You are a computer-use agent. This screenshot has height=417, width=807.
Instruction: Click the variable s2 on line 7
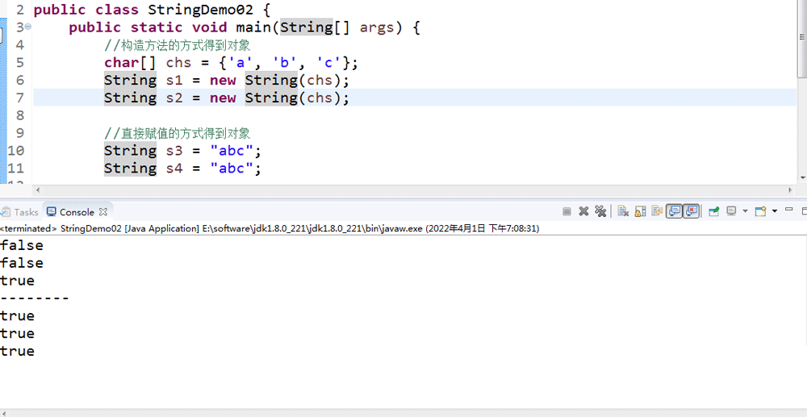click(x=174, y=98)
